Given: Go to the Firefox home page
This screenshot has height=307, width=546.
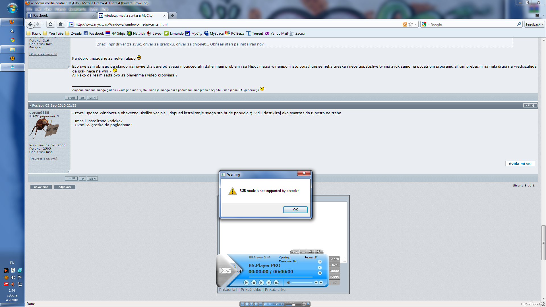Looking at the screenshot, I should 61,24.
